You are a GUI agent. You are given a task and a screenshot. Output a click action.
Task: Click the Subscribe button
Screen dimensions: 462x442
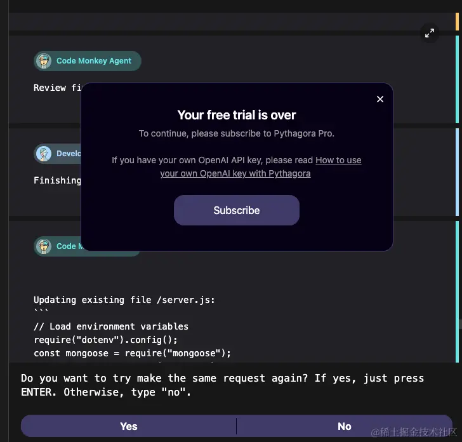point(237,210)
